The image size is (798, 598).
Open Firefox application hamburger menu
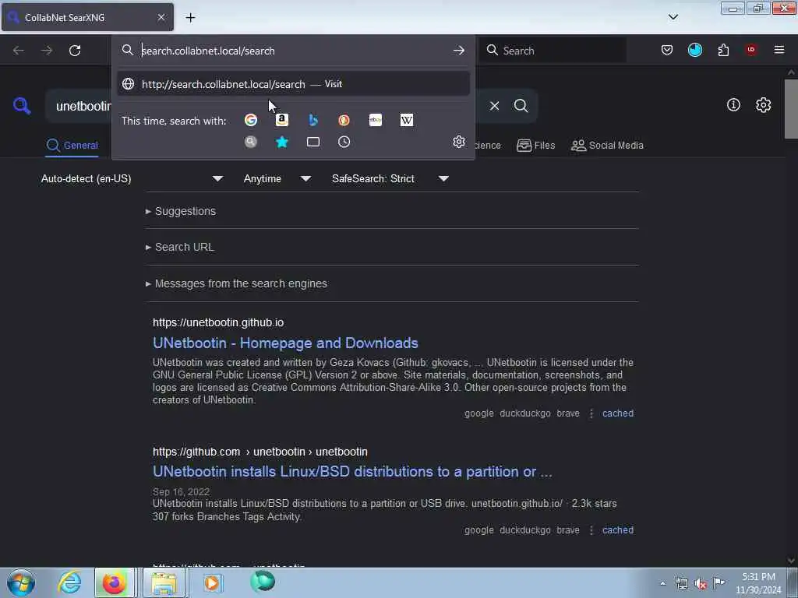(x=779, y=50)
